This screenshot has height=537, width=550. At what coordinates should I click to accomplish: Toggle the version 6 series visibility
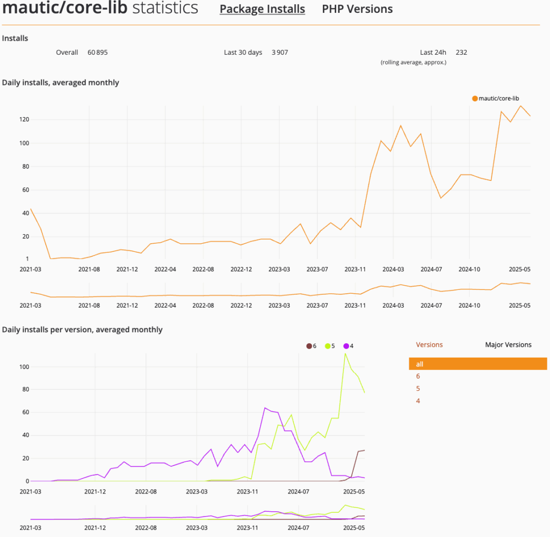point(309,346)
